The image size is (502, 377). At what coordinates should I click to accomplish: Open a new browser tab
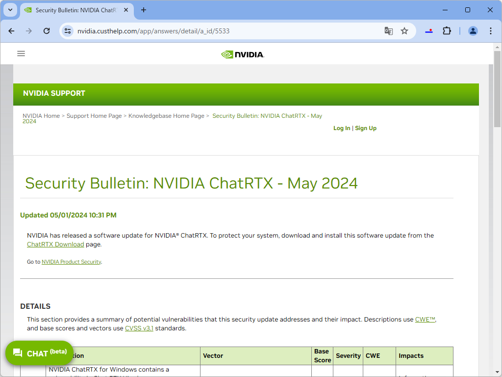click(144, 10)
